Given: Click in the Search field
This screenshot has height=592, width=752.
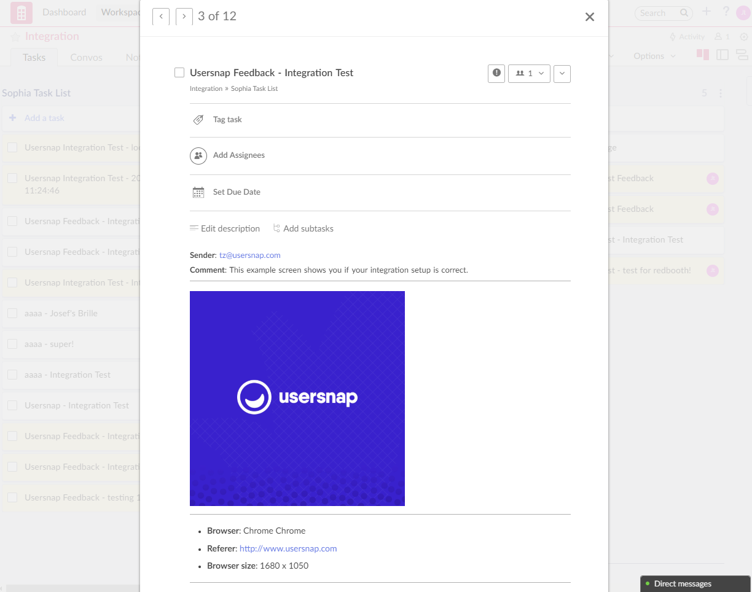Looking at the screenshot, I should coord(664,13).
